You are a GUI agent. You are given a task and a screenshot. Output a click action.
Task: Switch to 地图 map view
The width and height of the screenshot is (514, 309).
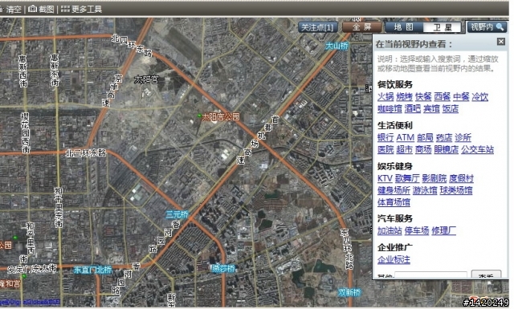click(403, 27)
